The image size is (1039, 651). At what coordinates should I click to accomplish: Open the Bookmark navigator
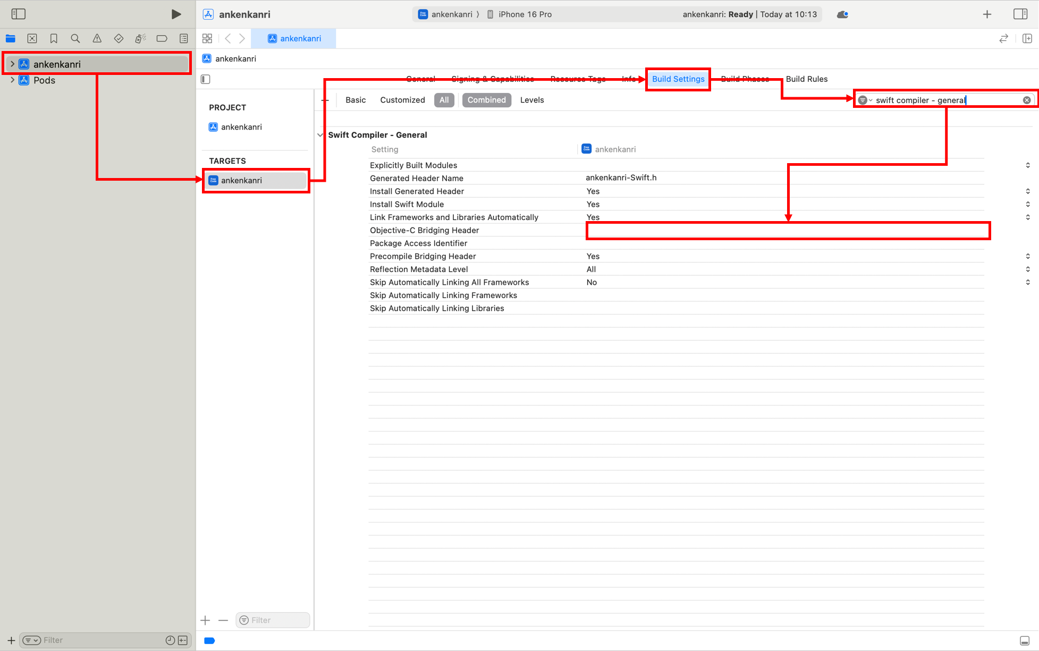coord(54,38)
